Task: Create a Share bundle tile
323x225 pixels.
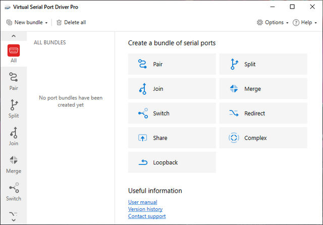Action: (172, 138)
